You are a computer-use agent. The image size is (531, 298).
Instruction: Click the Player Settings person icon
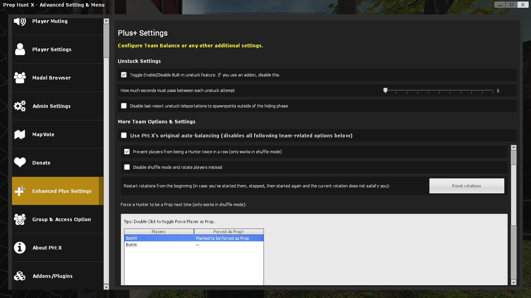pyautogui.click(x=20, y=50)
